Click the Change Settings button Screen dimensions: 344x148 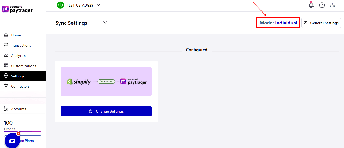point(106,111)
